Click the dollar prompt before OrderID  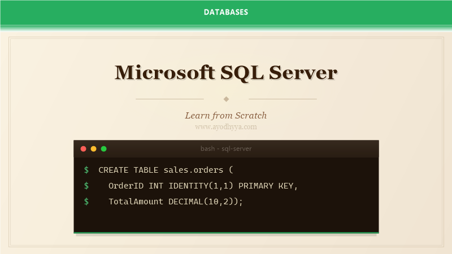click(x=86, y=186)
